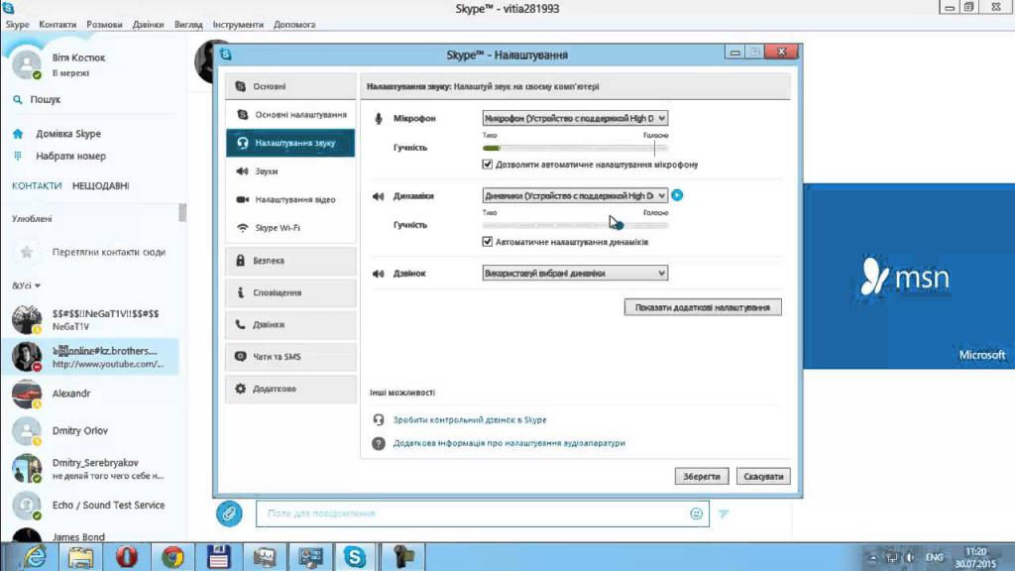Open the Додатково settings section
The height and width of the screenshot is (571, 1015).
(x=290, y=389)
